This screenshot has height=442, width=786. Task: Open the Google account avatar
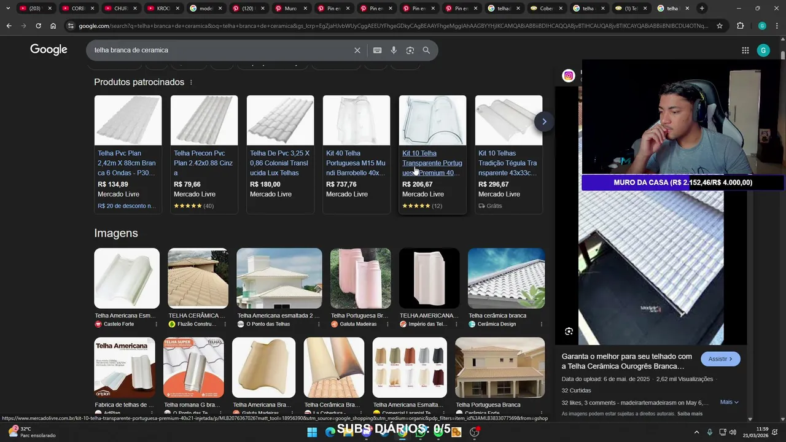[763, 50]
